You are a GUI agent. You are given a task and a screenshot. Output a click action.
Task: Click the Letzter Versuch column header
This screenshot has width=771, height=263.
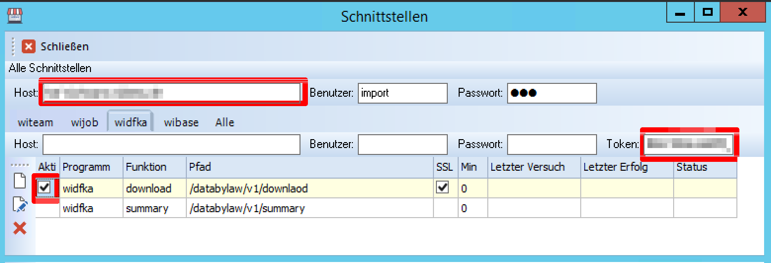[534, 167]
